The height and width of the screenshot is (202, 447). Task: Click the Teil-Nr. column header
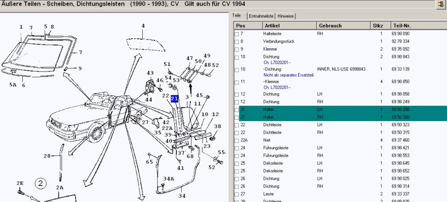pos(419,26)
